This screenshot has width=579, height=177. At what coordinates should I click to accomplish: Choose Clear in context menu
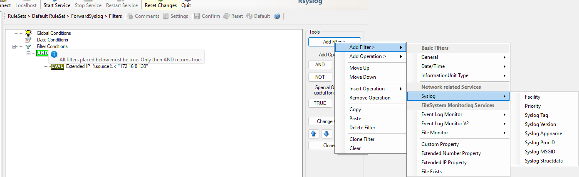pos(370,148)
